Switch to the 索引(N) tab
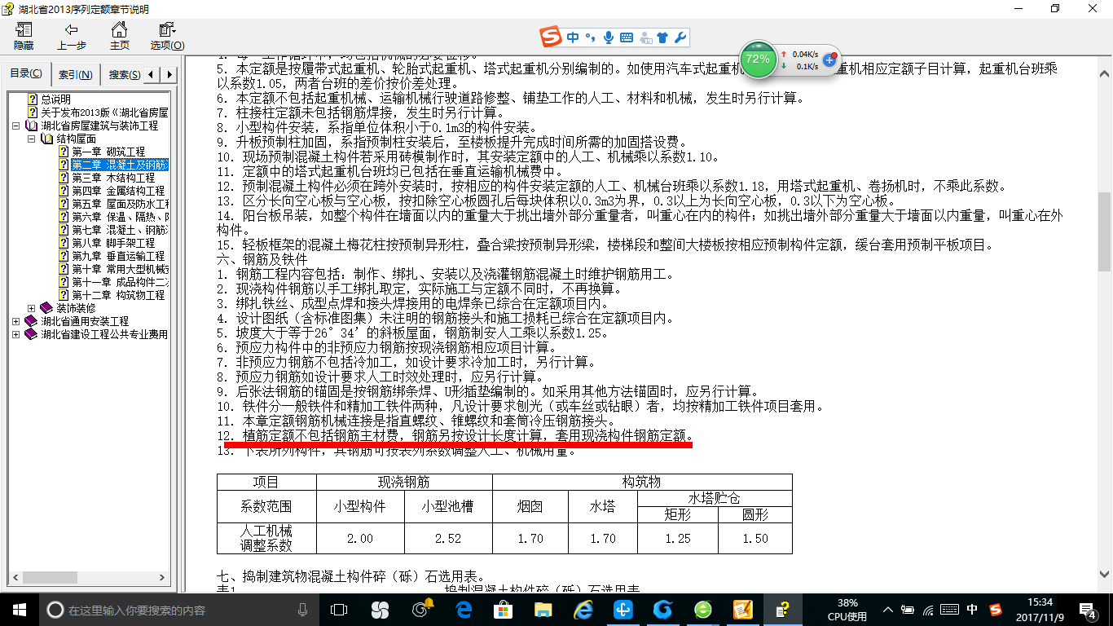 click(x=76, y=75)
